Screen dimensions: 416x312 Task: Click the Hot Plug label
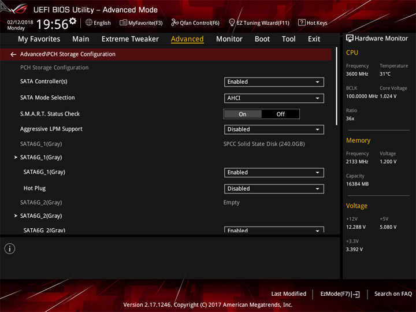[35, 188]
